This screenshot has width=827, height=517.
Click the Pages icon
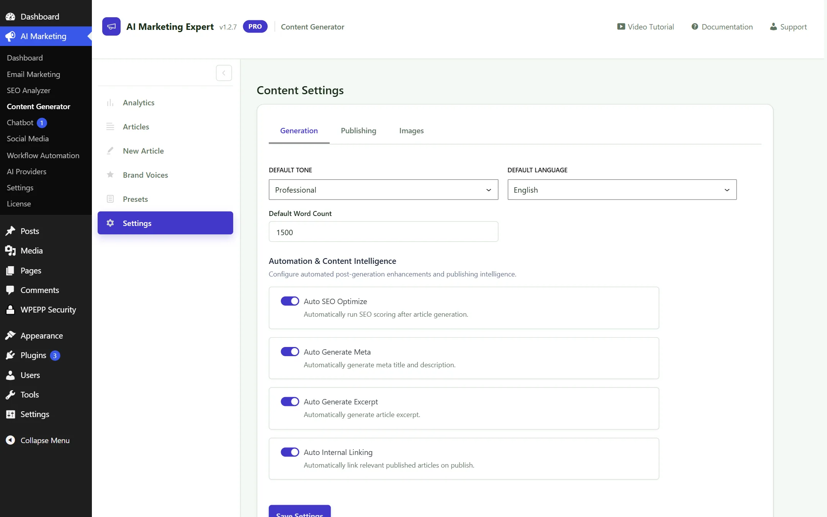pyautogui.click(x=10, y=270)
